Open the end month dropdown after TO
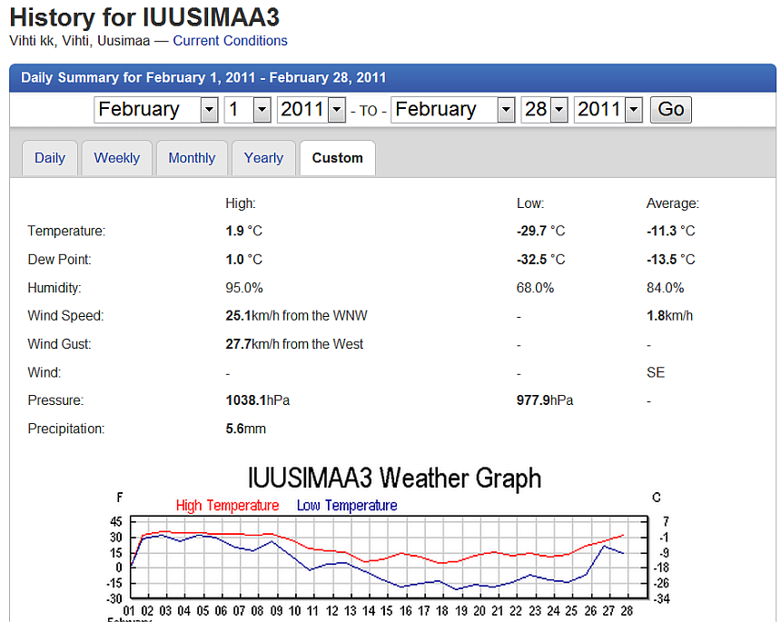This screenshot has height=622, width=781. click(453, 110)
